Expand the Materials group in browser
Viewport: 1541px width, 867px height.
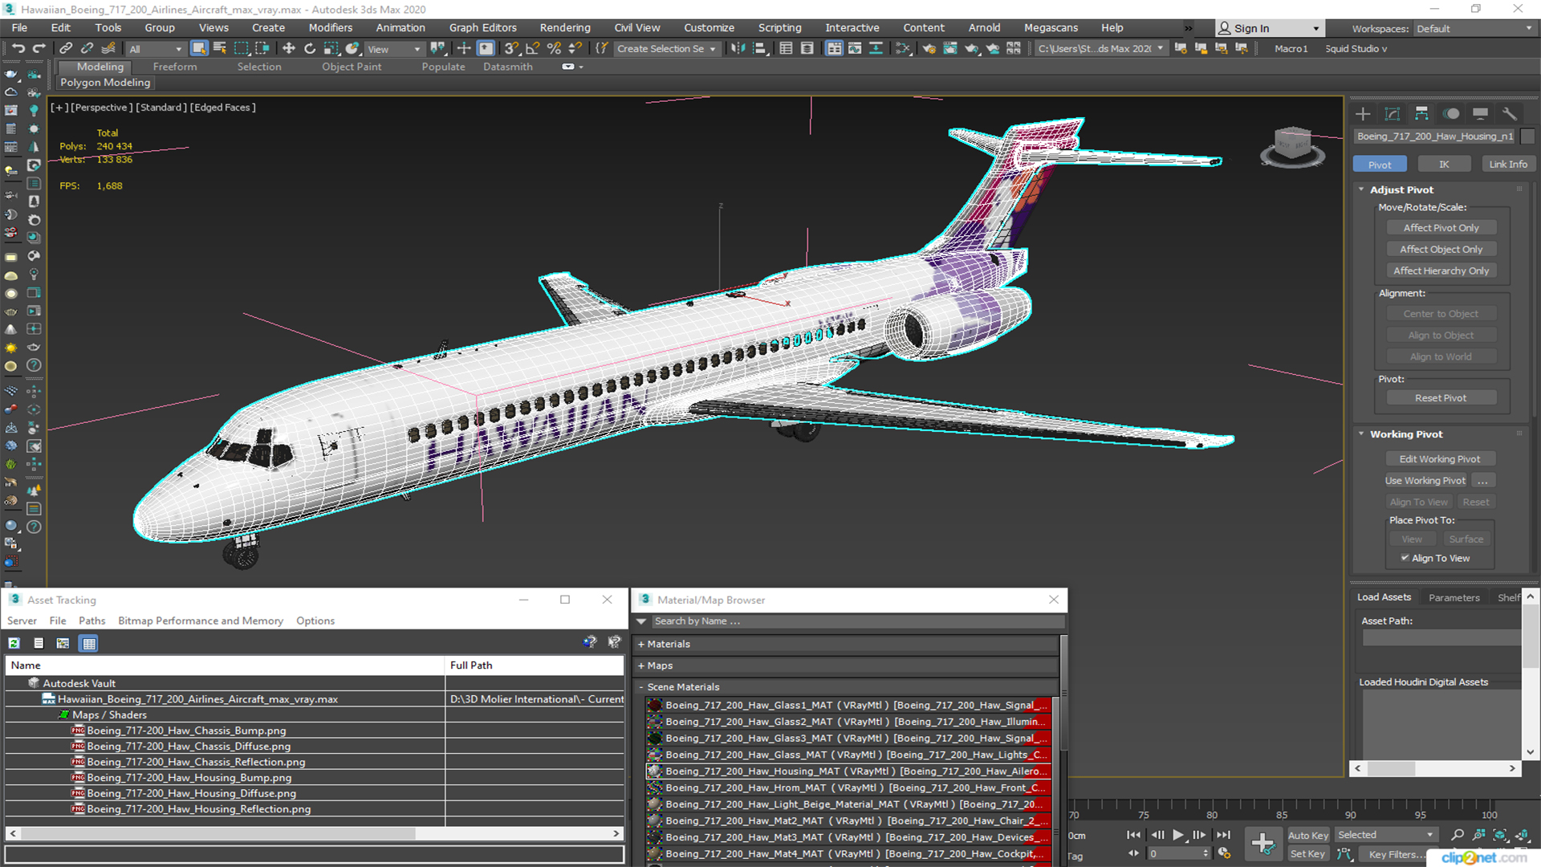pos(641,644)
